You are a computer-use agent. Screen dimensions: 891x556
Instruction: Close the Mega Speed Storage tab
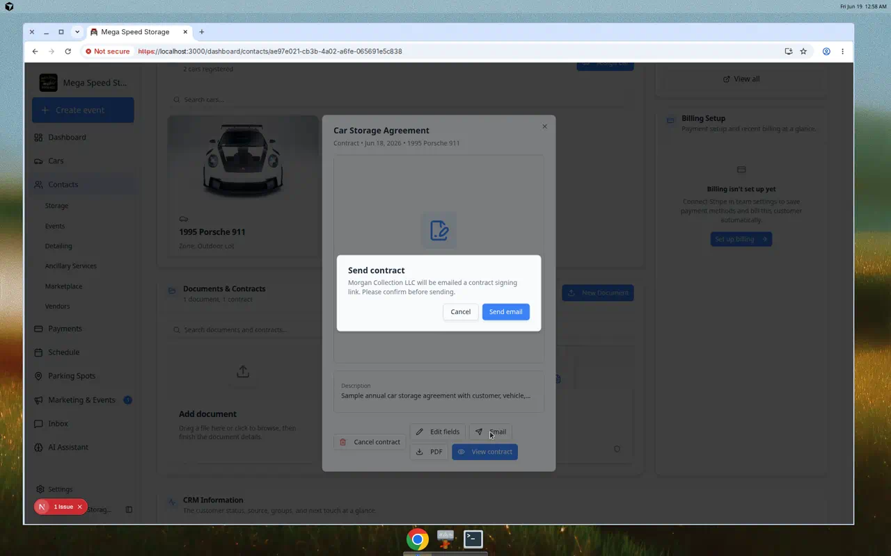pyautogui.click(x=185, y=32)
